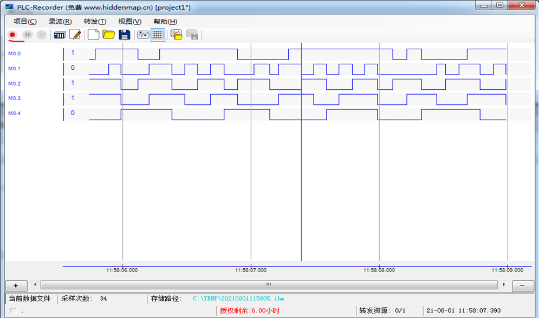Click the plus zoom-in button

16,285
